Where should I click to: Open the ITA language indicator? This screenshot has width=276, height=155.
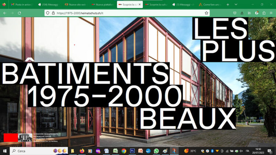[248, 151]
